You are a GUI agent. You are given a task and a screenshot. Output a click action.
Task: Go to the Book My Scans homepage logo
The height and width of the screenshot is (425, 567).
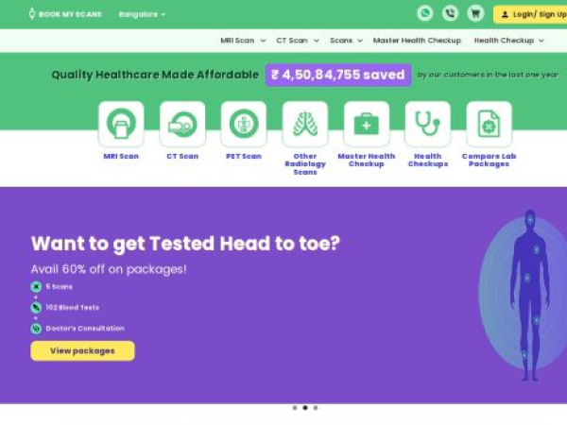pyautogui.click(x=65, y=14)
